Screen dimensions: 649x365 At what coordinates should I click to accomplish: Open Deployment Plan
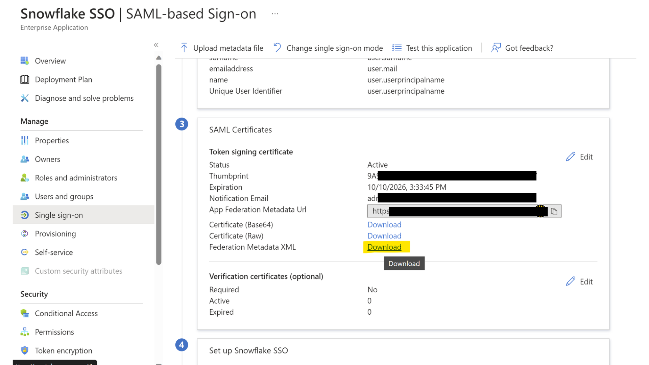point(63,79)
